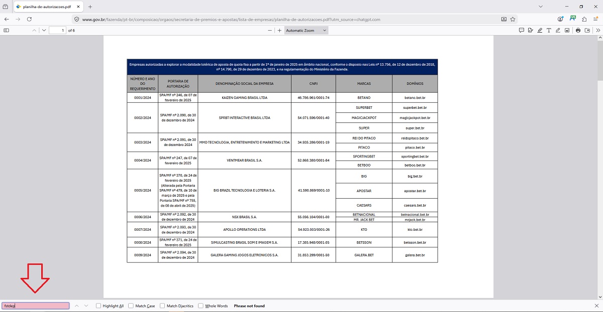Click the KTO brand cell

click(364, 230)
